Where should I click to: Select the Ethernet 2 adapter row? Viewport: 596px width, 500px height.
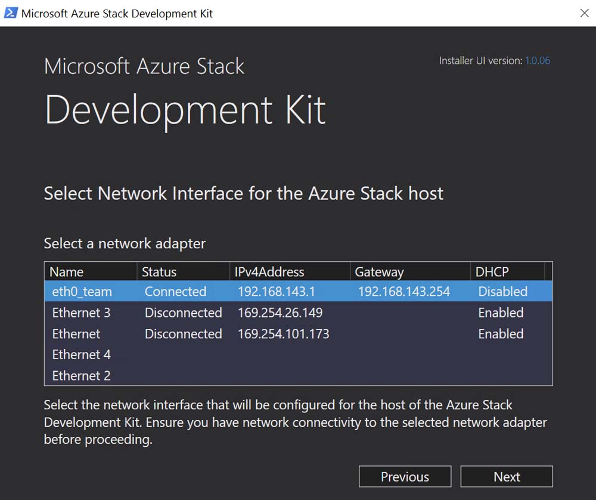pyautogui.click(x=81, y=376)
